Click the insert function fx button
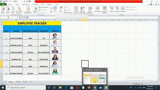 (x=27, y=17)
